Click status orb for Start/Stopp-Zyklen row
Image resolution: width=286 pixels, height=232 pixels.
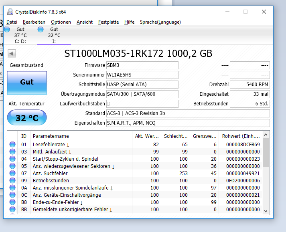tap(12, 159)
